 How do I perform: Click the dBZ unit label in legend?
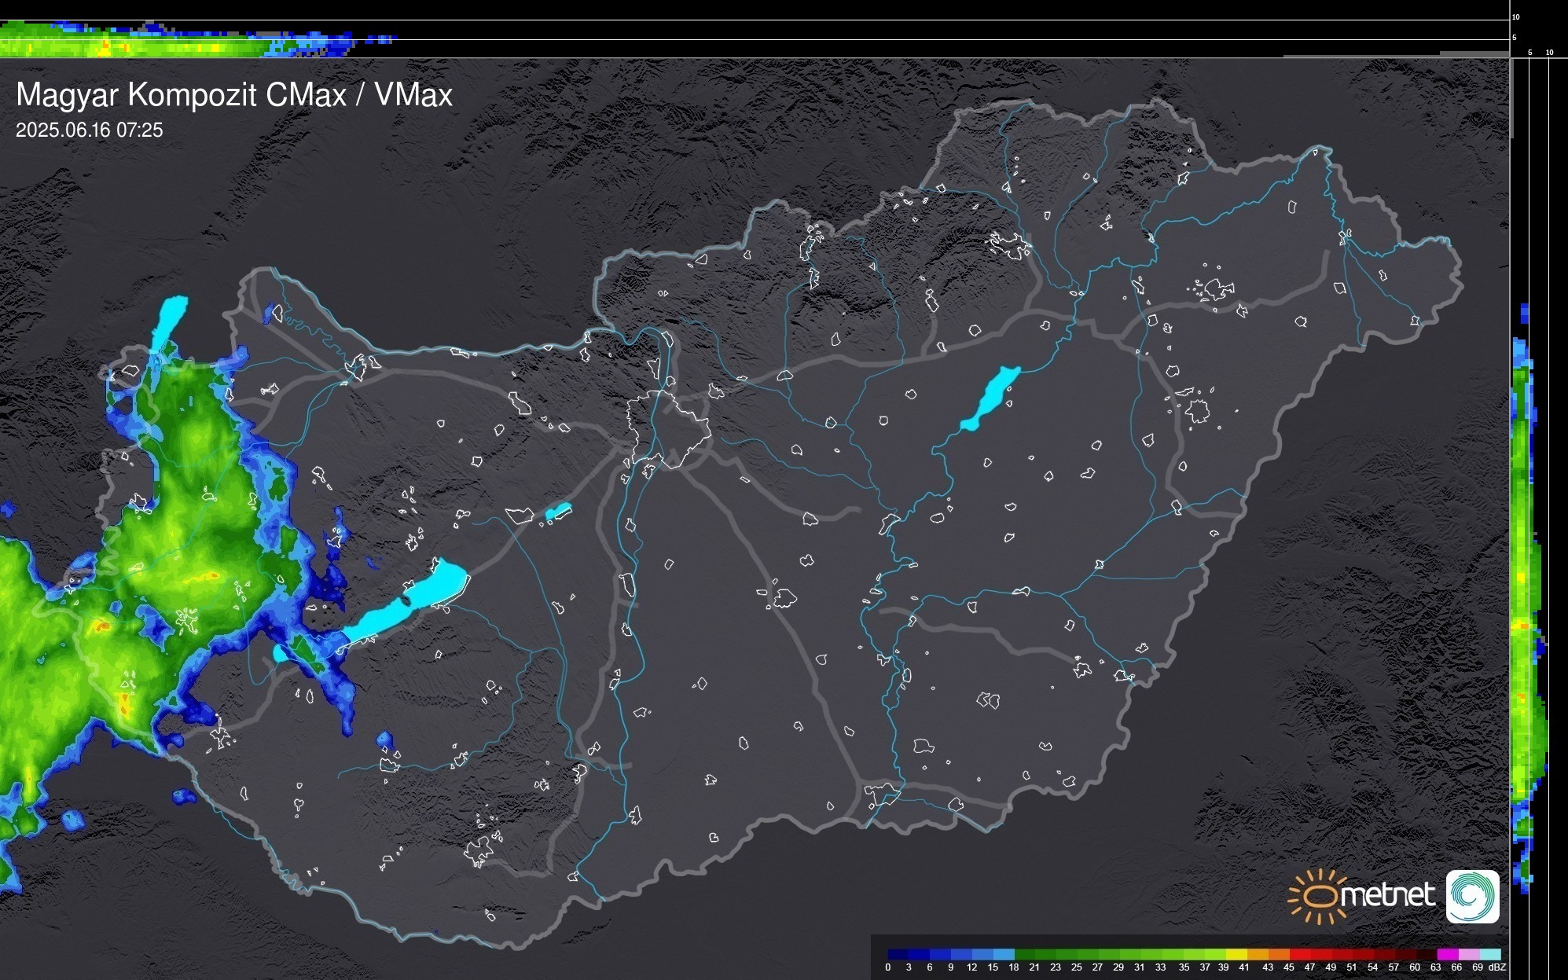click(1496, 967)
